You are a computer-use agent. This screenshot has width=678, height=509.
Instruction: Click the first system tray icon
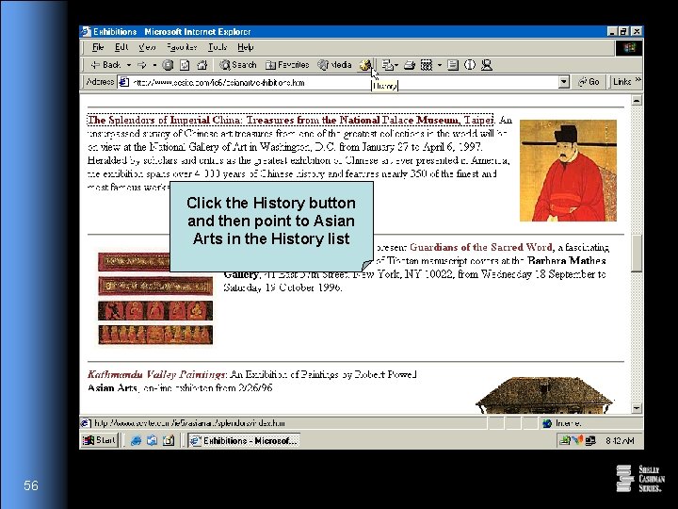pos(564,440)
